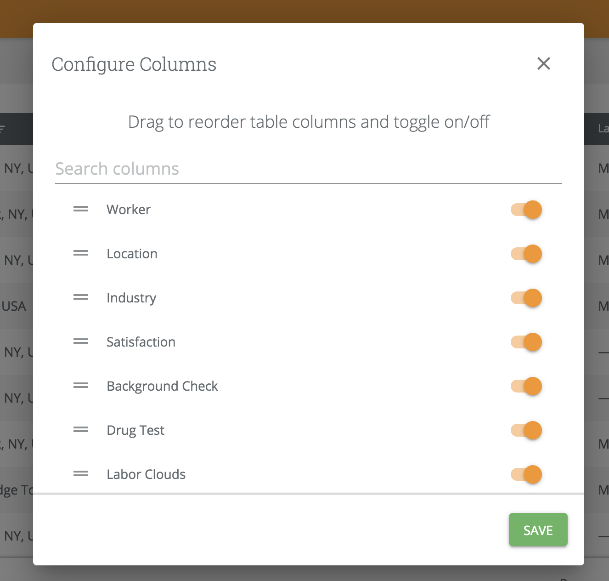609x581 pixels.
Task: Click the drag handle beside Worker
Action: click(x=81, y=209)
